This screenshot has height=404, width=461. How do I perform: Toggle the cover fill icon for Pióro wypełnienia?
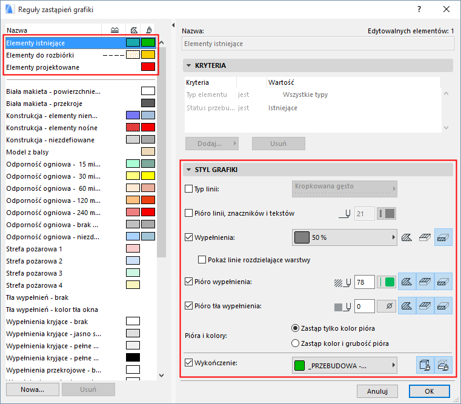pyautogui.click(x=425, y=282)
